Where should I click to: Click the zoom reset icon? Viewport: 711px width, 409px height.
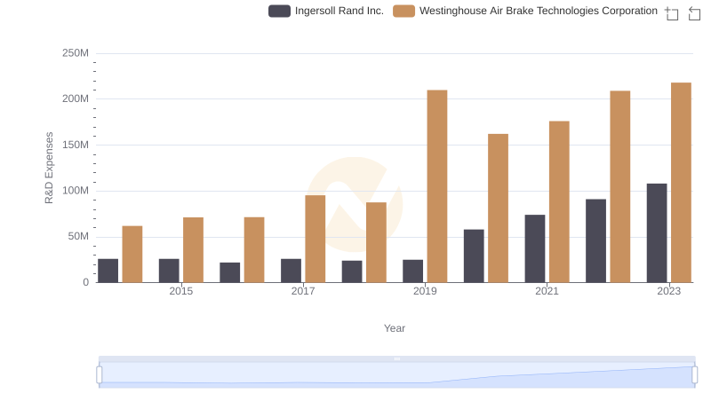(x=694, y=13)
